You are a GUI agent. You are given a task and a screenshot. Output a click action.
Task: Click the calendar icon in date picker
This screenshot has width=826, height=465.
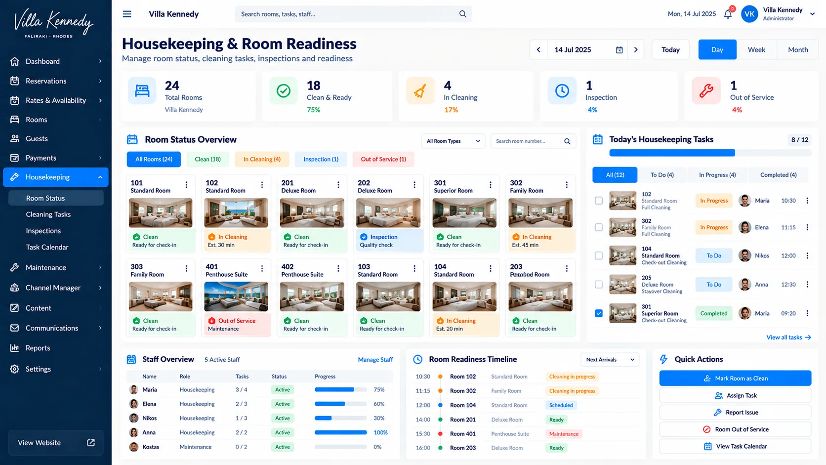(x=619, y=50)
